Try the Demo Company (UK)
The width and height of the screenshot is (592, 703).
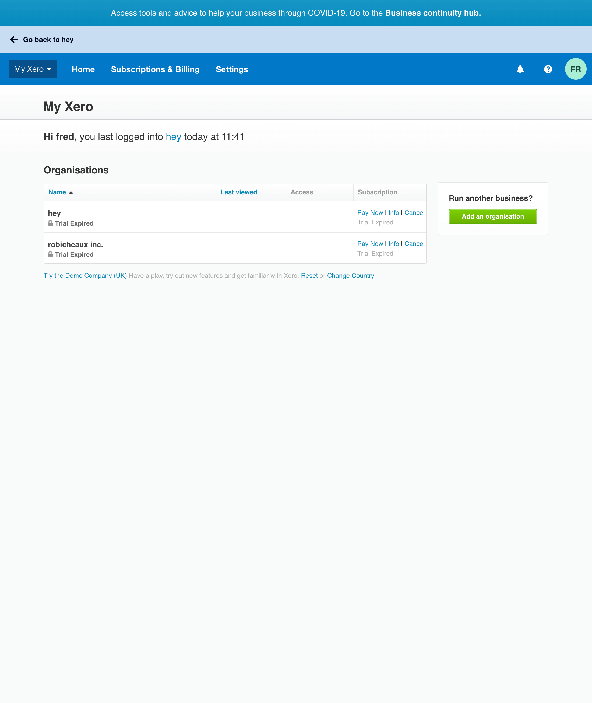85,275
